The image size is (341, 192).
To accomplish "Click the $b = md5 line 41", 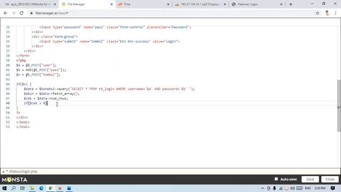I will 41,70.
